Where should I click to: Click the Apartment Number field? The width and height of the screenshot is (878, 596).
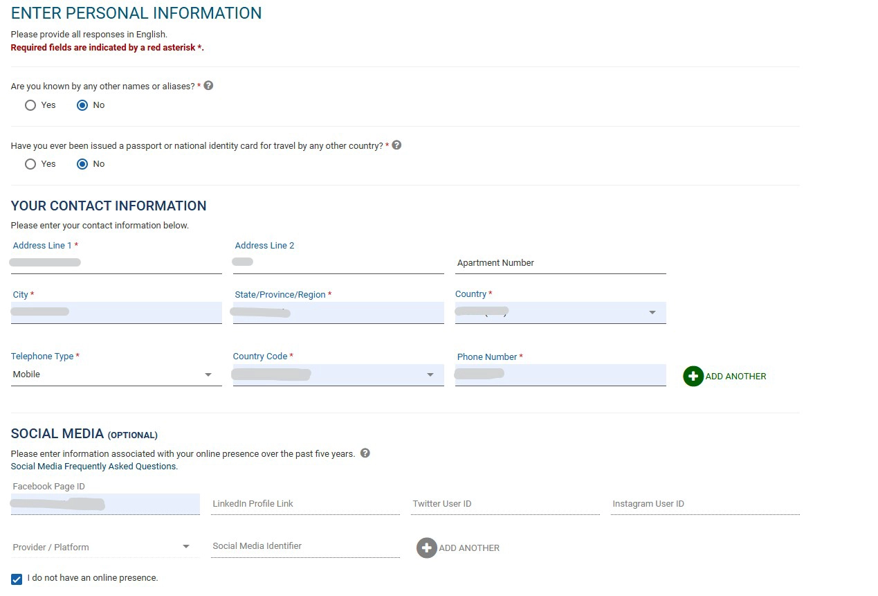pyautogui.click(x=560, y=262)
